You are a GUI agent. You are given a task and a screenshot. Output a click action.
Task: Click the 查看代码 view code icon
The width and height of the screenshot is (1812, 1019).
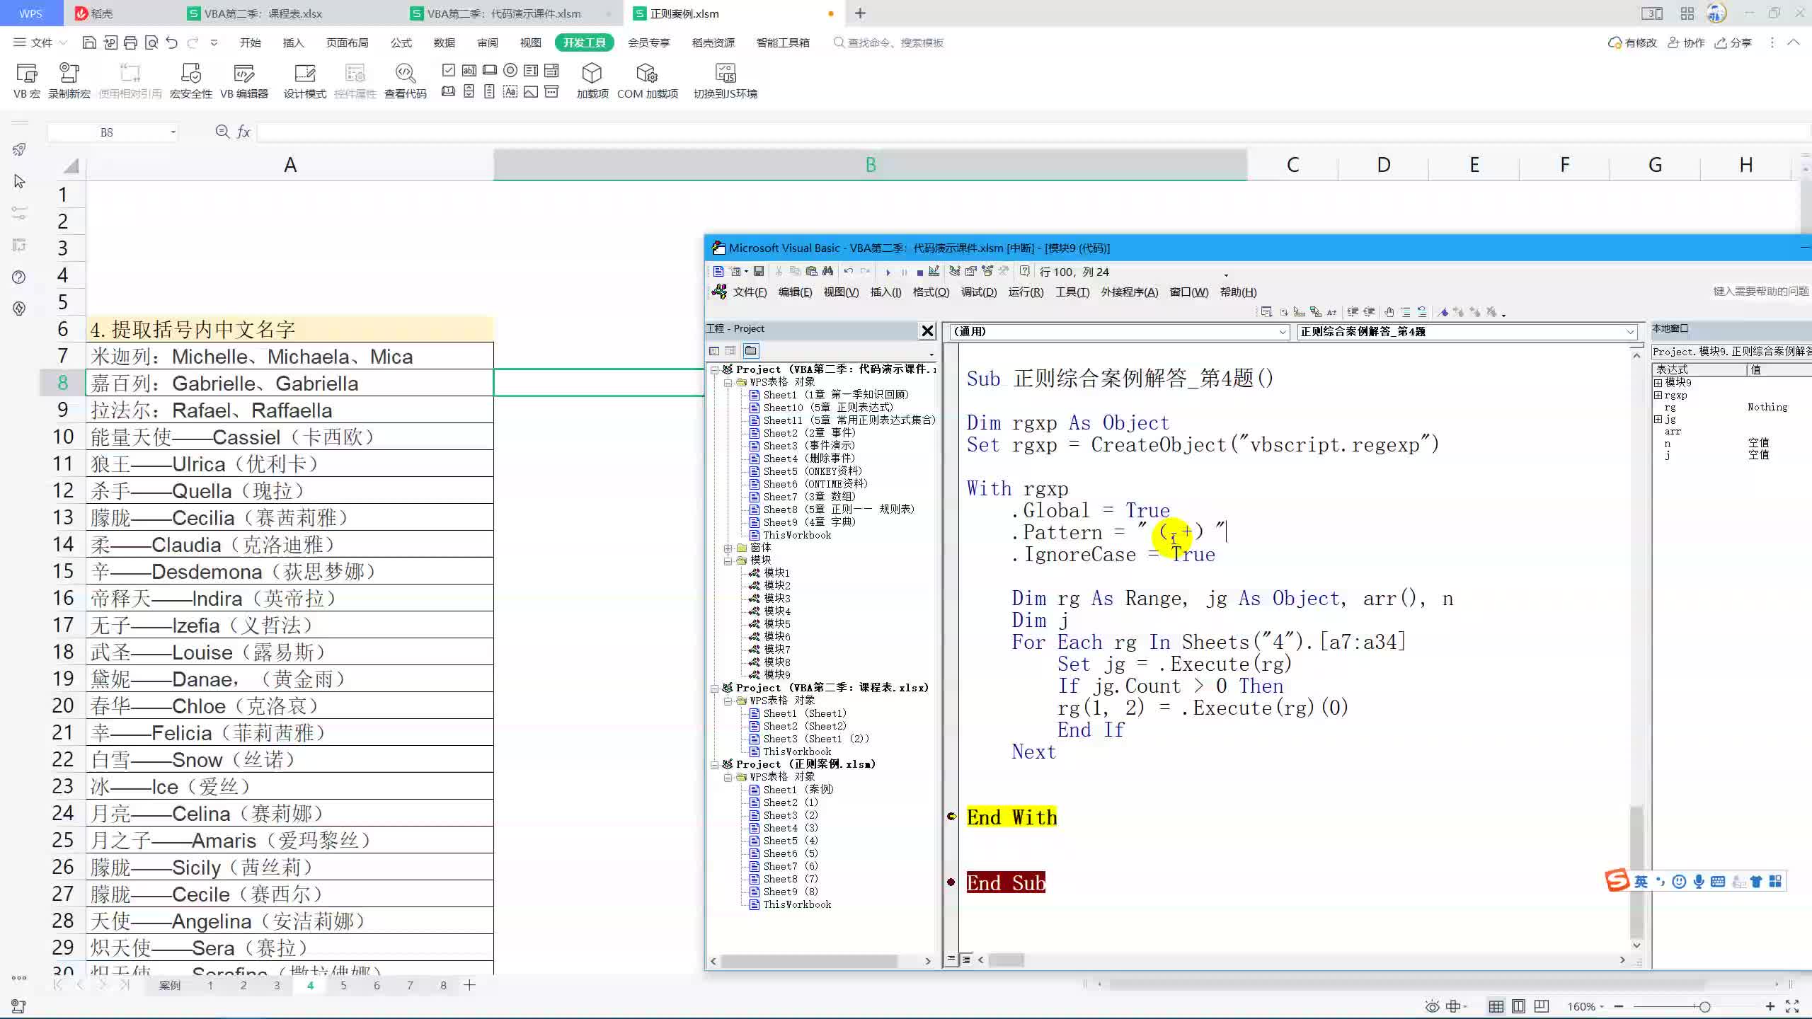(x=405, y=74)
